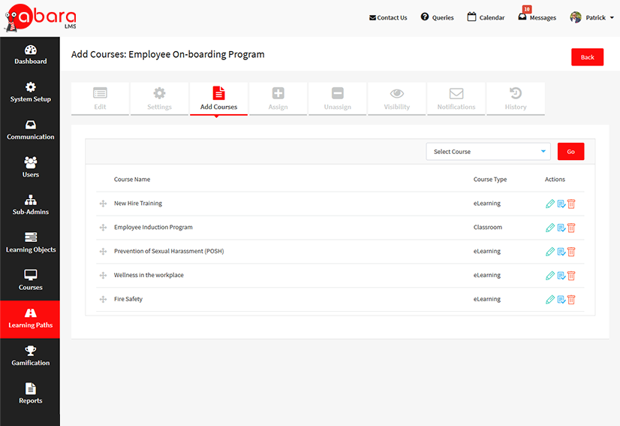Go to Communication in the sidebar
Image resolution: width=620 pixels, height=426 pixels.
31,131
